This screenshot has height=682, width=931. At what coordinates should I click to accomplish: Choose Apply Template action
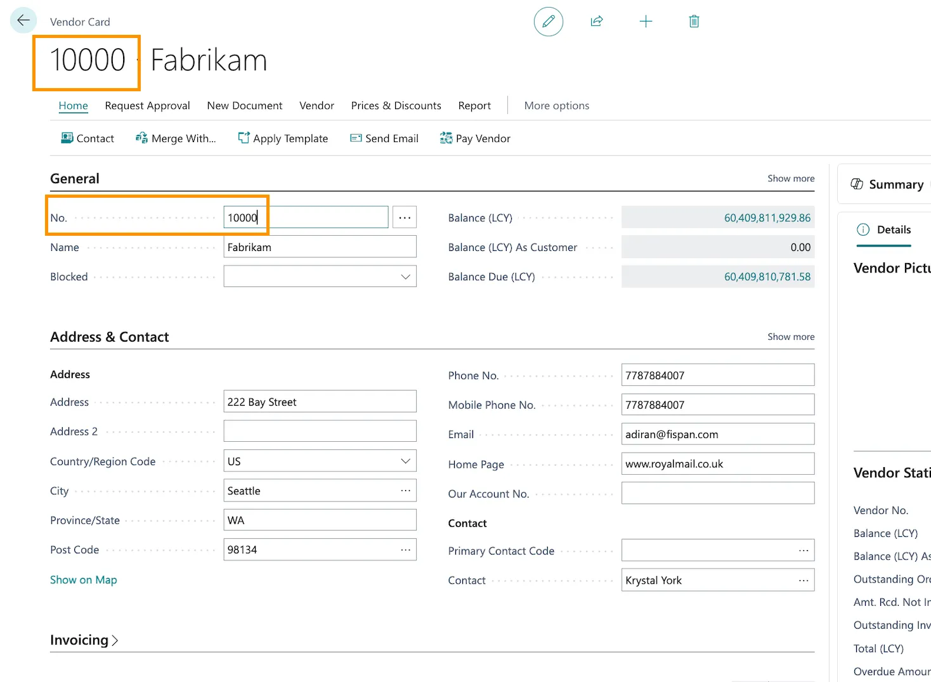point(283,138)
